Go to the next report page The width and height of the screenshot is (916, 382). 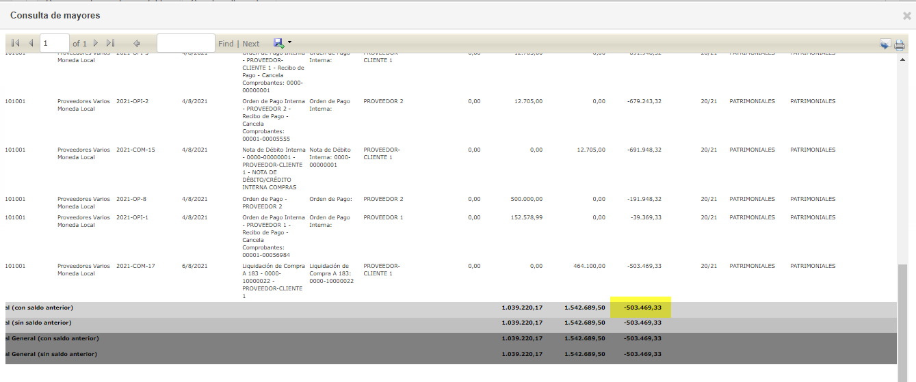(x=96, y=43)
